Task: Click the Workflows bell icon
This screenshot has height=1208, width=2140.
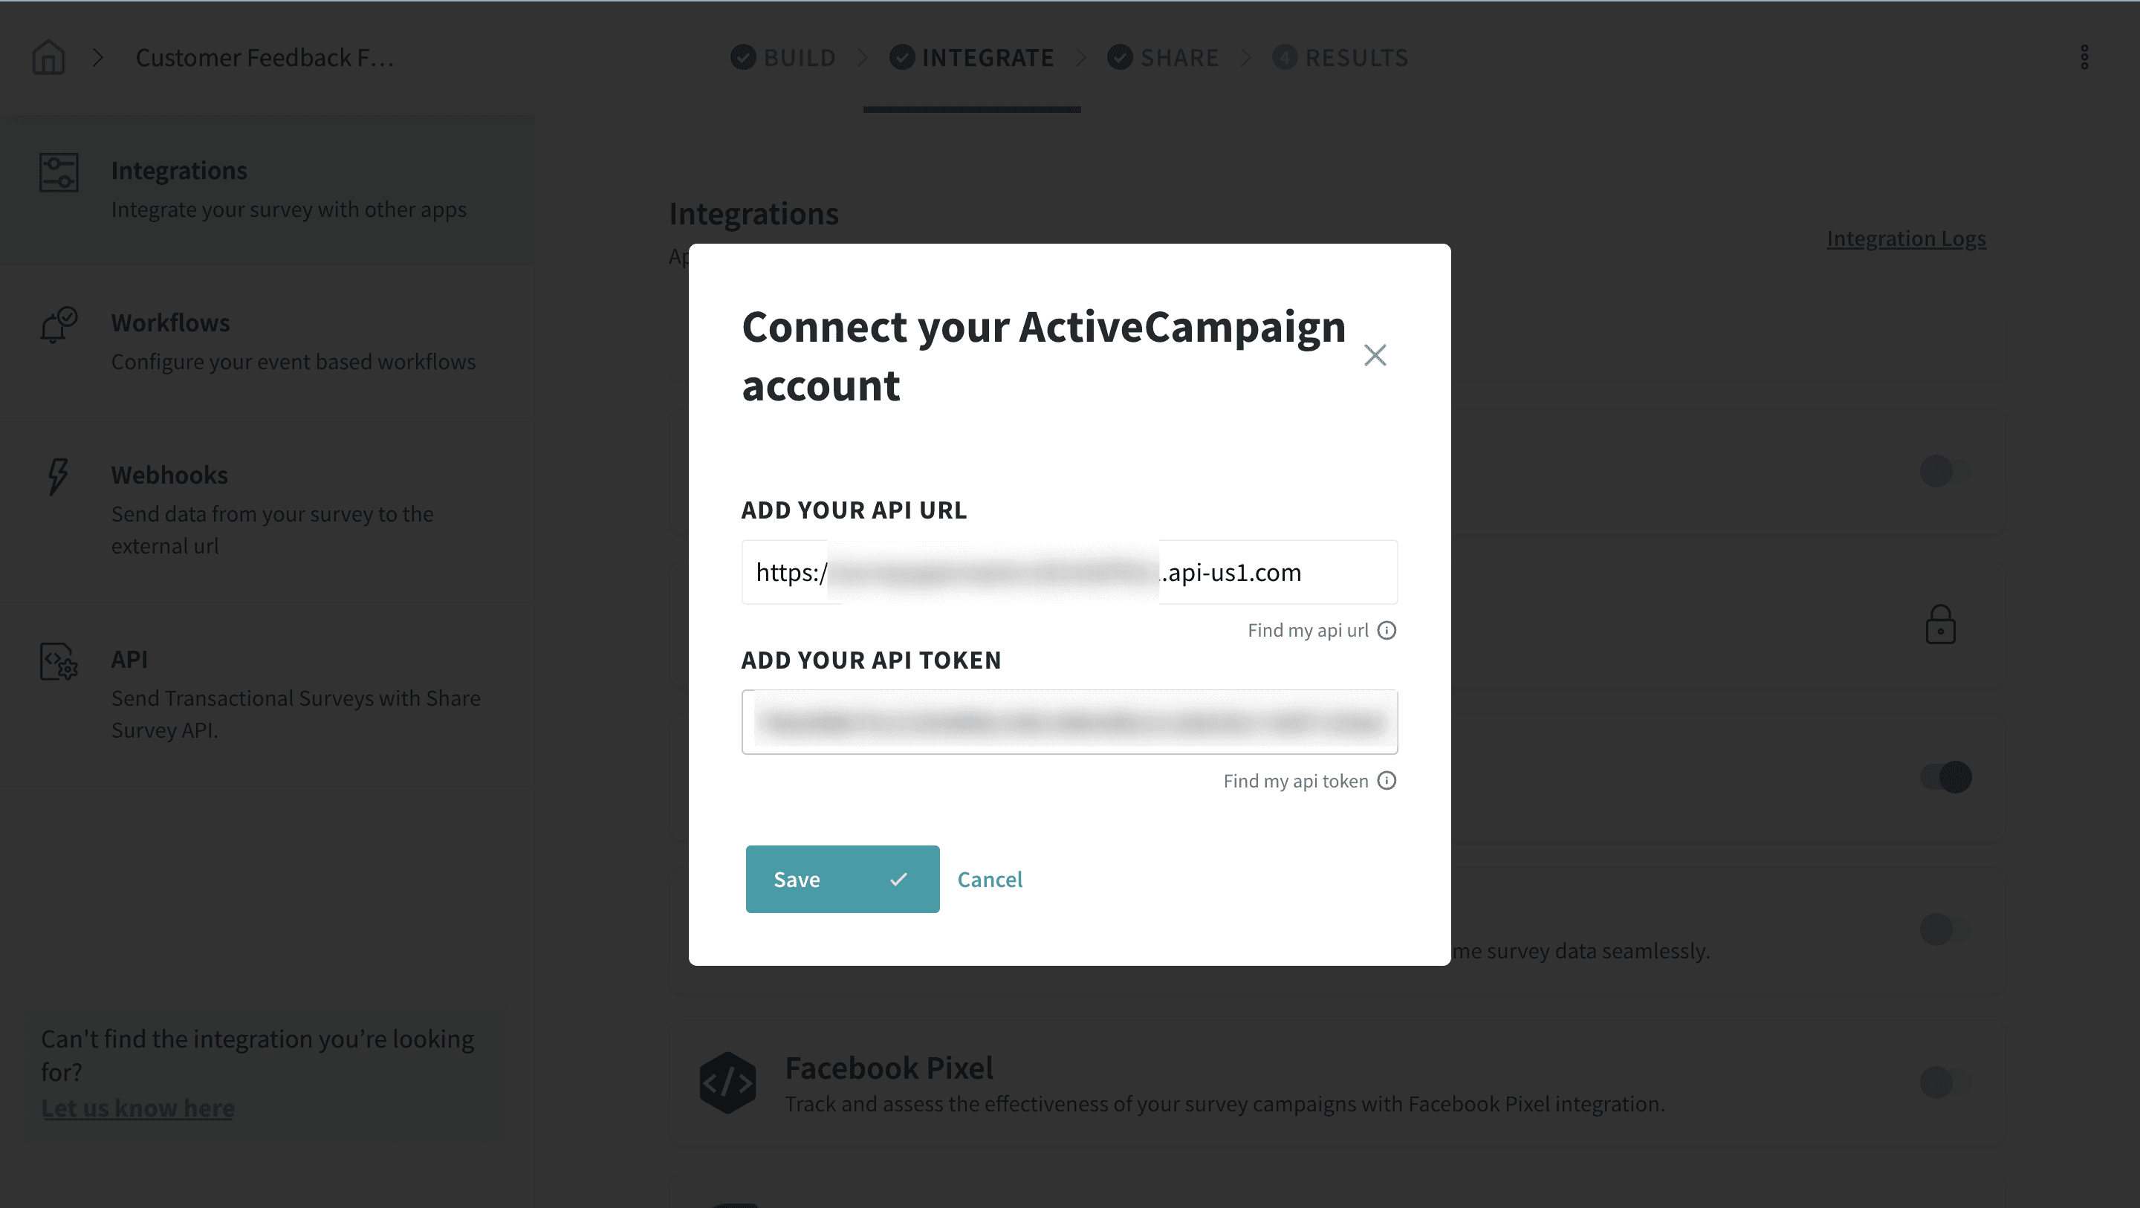Action: 58,325
